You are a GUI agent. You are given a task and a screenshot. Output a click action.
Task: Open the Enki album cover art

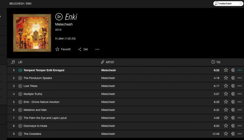pos(32,33)
